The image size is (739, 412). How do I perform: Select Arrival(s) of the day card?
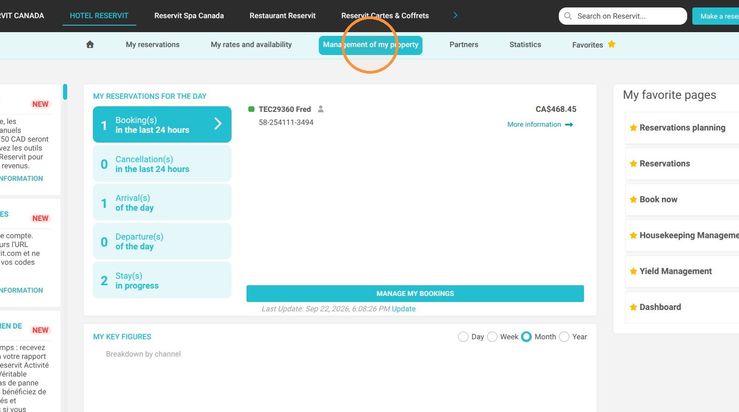point(162,202)
